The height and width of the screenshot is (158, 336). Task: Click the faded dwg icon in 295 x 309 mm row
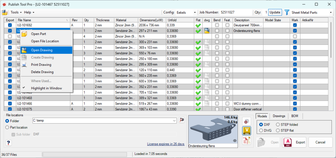click(x=207, y=64)
